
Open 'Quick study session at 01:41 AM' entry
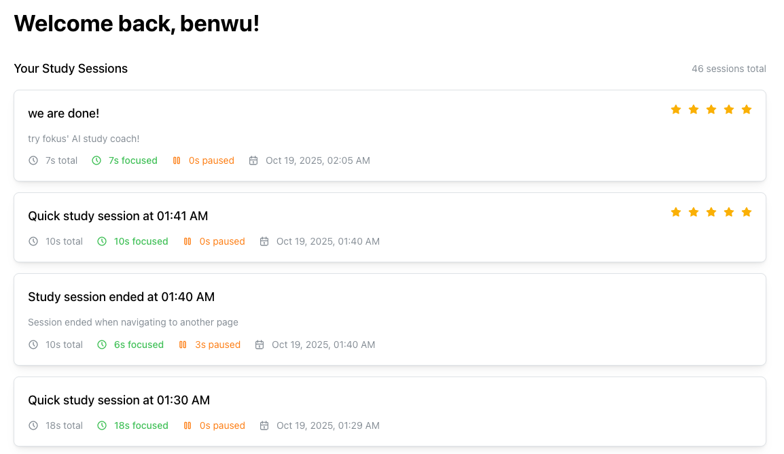tap(118, 216)
